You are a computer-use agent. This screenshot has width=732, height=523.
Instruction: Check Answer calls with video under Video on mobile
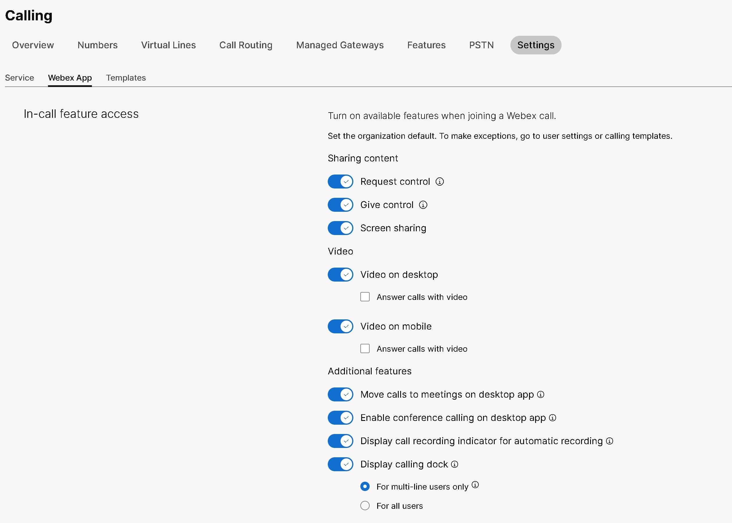[365, 348]
